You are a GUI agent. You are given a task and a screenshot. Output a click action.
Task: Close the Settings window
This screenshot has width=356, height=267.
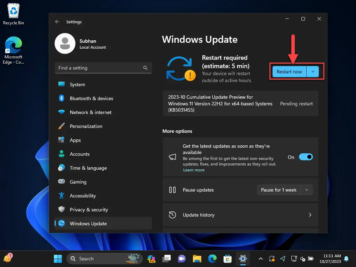(319, 19)
